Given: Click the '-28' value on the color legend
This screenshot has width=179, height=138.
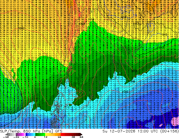Looking at the screenshot, I should 6,137.
